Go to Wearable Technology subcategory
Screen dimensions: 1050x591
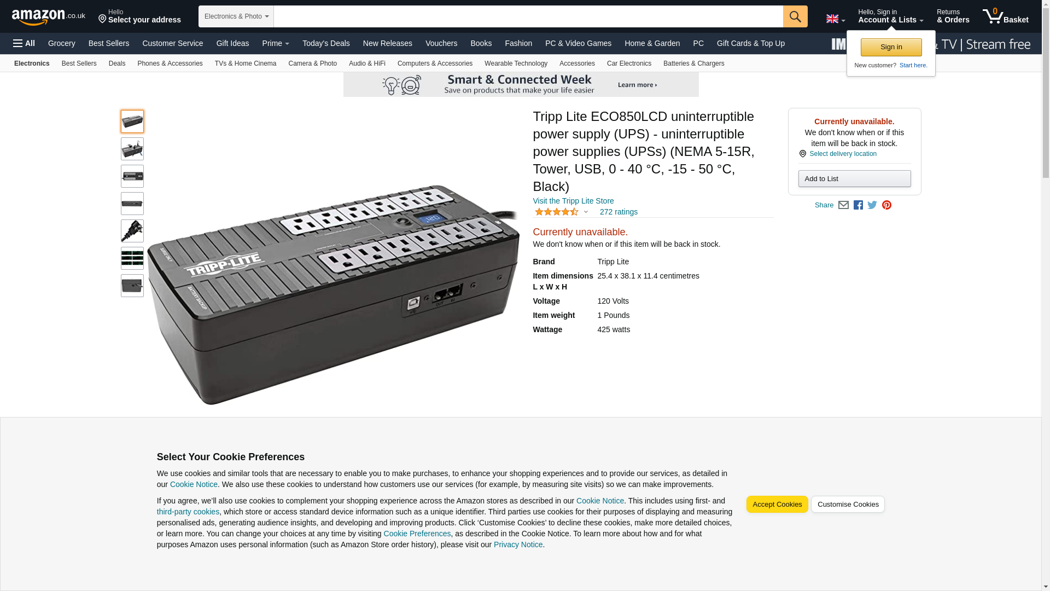coord(516,63)
